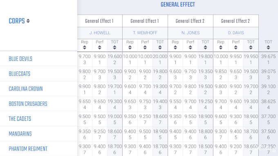Select the BOSTON CRUSADERS corps link
Viewport: 278px width, 156px height.
(28, 104)
